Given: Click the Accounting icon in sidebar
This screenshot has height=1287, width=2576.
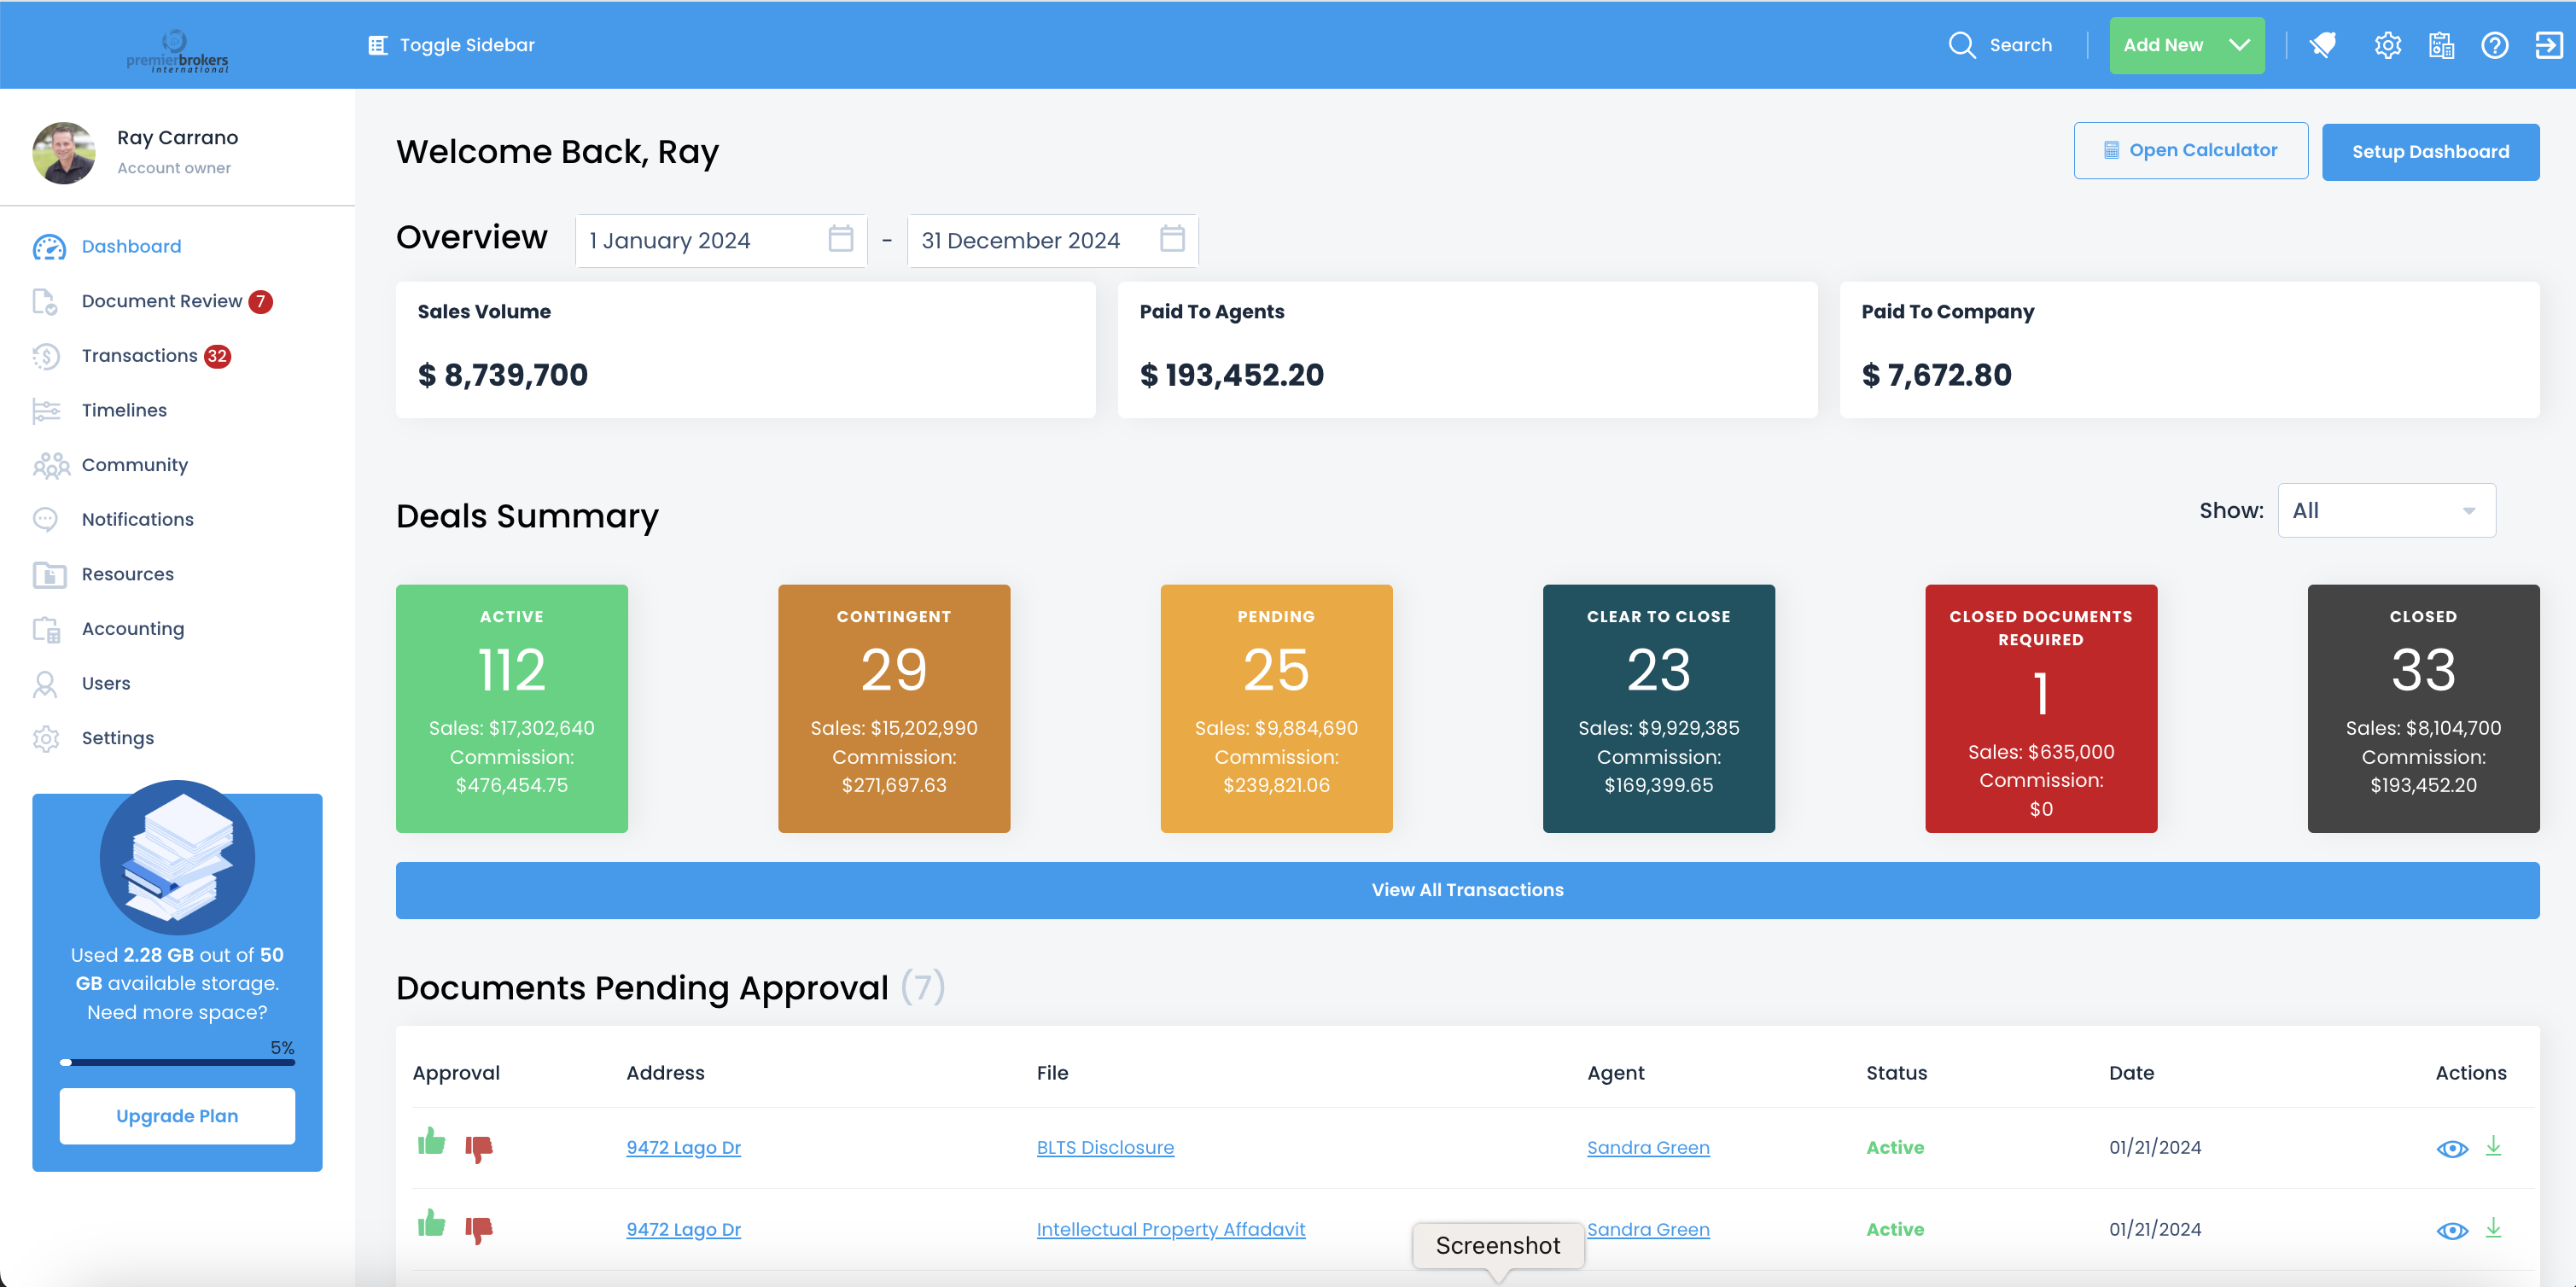Looking at the screenshot, I should click(x=46, y=629).
